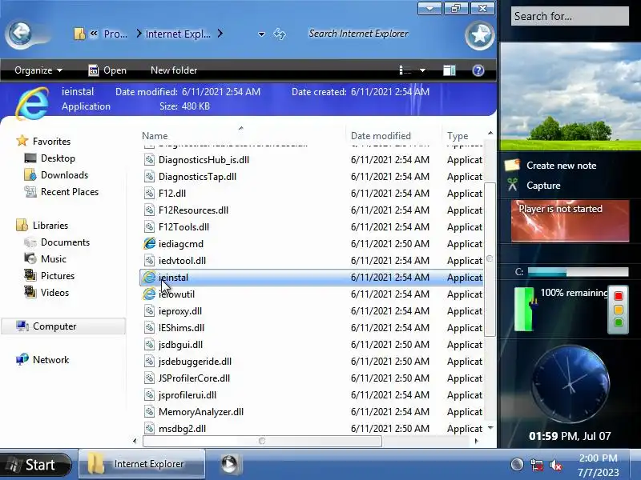Viewport: 641px width, 480px height.
Task: Click the refresh arrows icon in address bar
Action: click(x=280, y=34)
